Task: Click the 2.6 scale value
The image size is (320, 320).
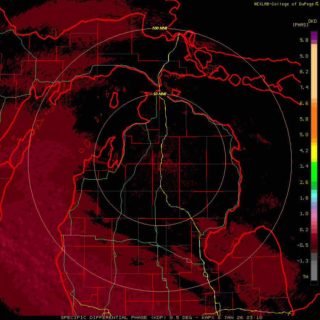Action: 304,182
